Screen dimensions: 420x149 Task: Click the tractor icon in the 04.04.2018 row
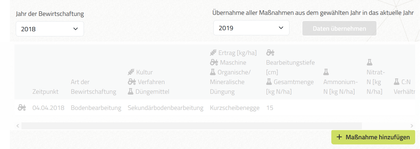[22, 108]
